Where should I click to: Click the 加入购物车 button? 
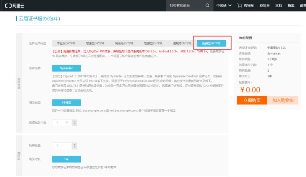click(x=283, y=100)
